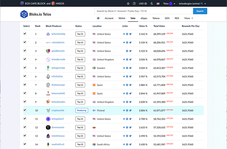This screenshot has width=227, height=149.
Task: Open caleosblocks Twitter icon
Action: coord(131,42)
